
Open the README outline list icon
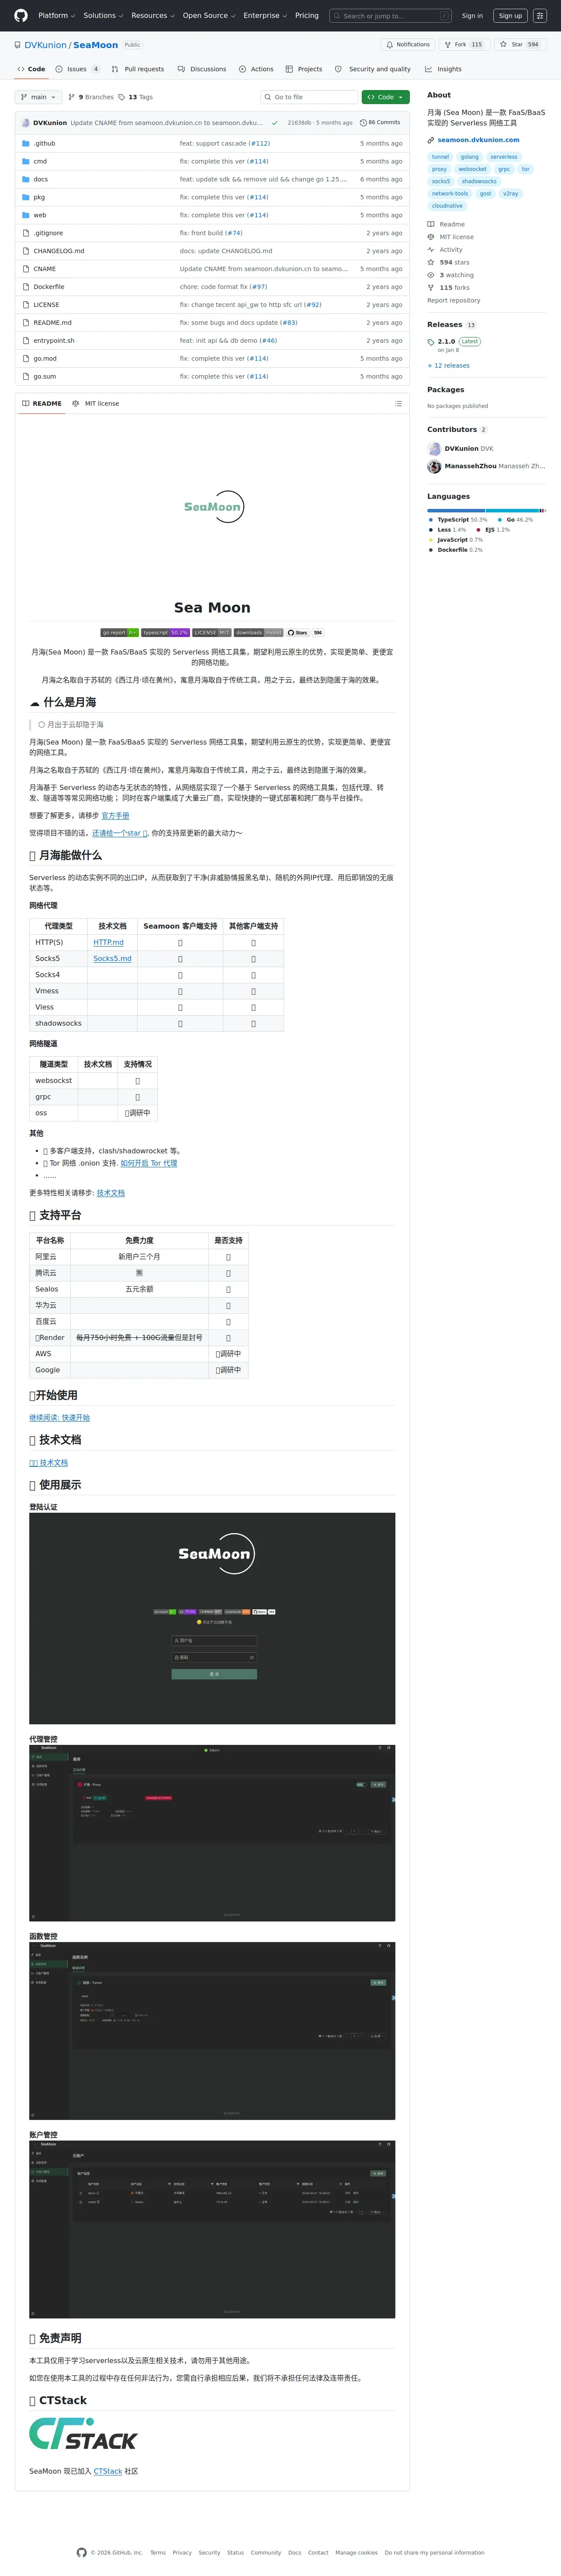pyautogui.click(x=398, y=404)
